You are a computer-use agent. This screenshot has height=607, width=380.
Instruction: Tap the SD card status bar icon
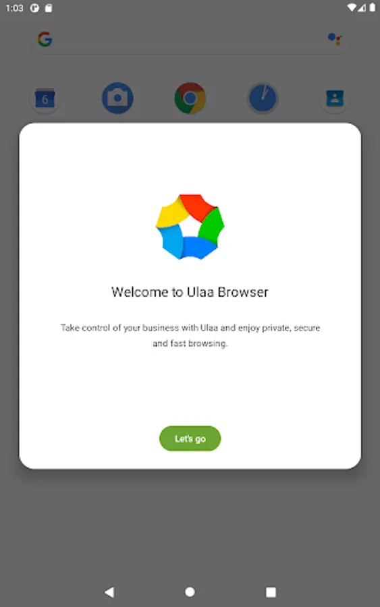pos(49,7)
